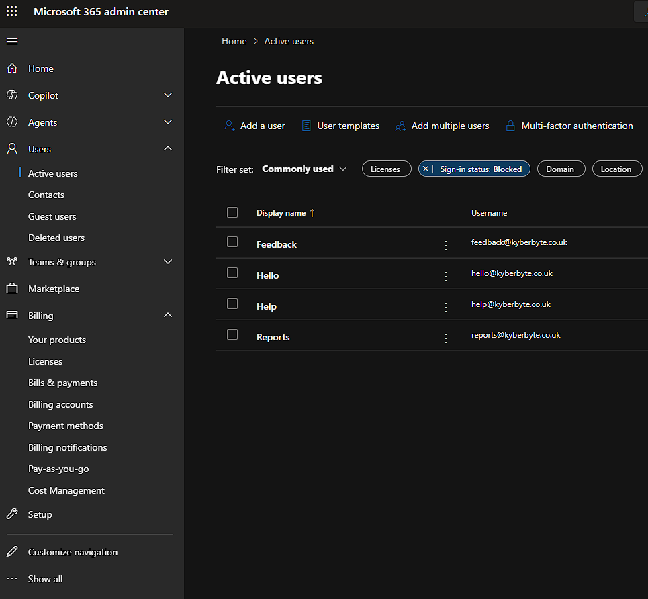The image size is (648, 599).
Task: Open the Feedback user details
Action: (277, 244)
